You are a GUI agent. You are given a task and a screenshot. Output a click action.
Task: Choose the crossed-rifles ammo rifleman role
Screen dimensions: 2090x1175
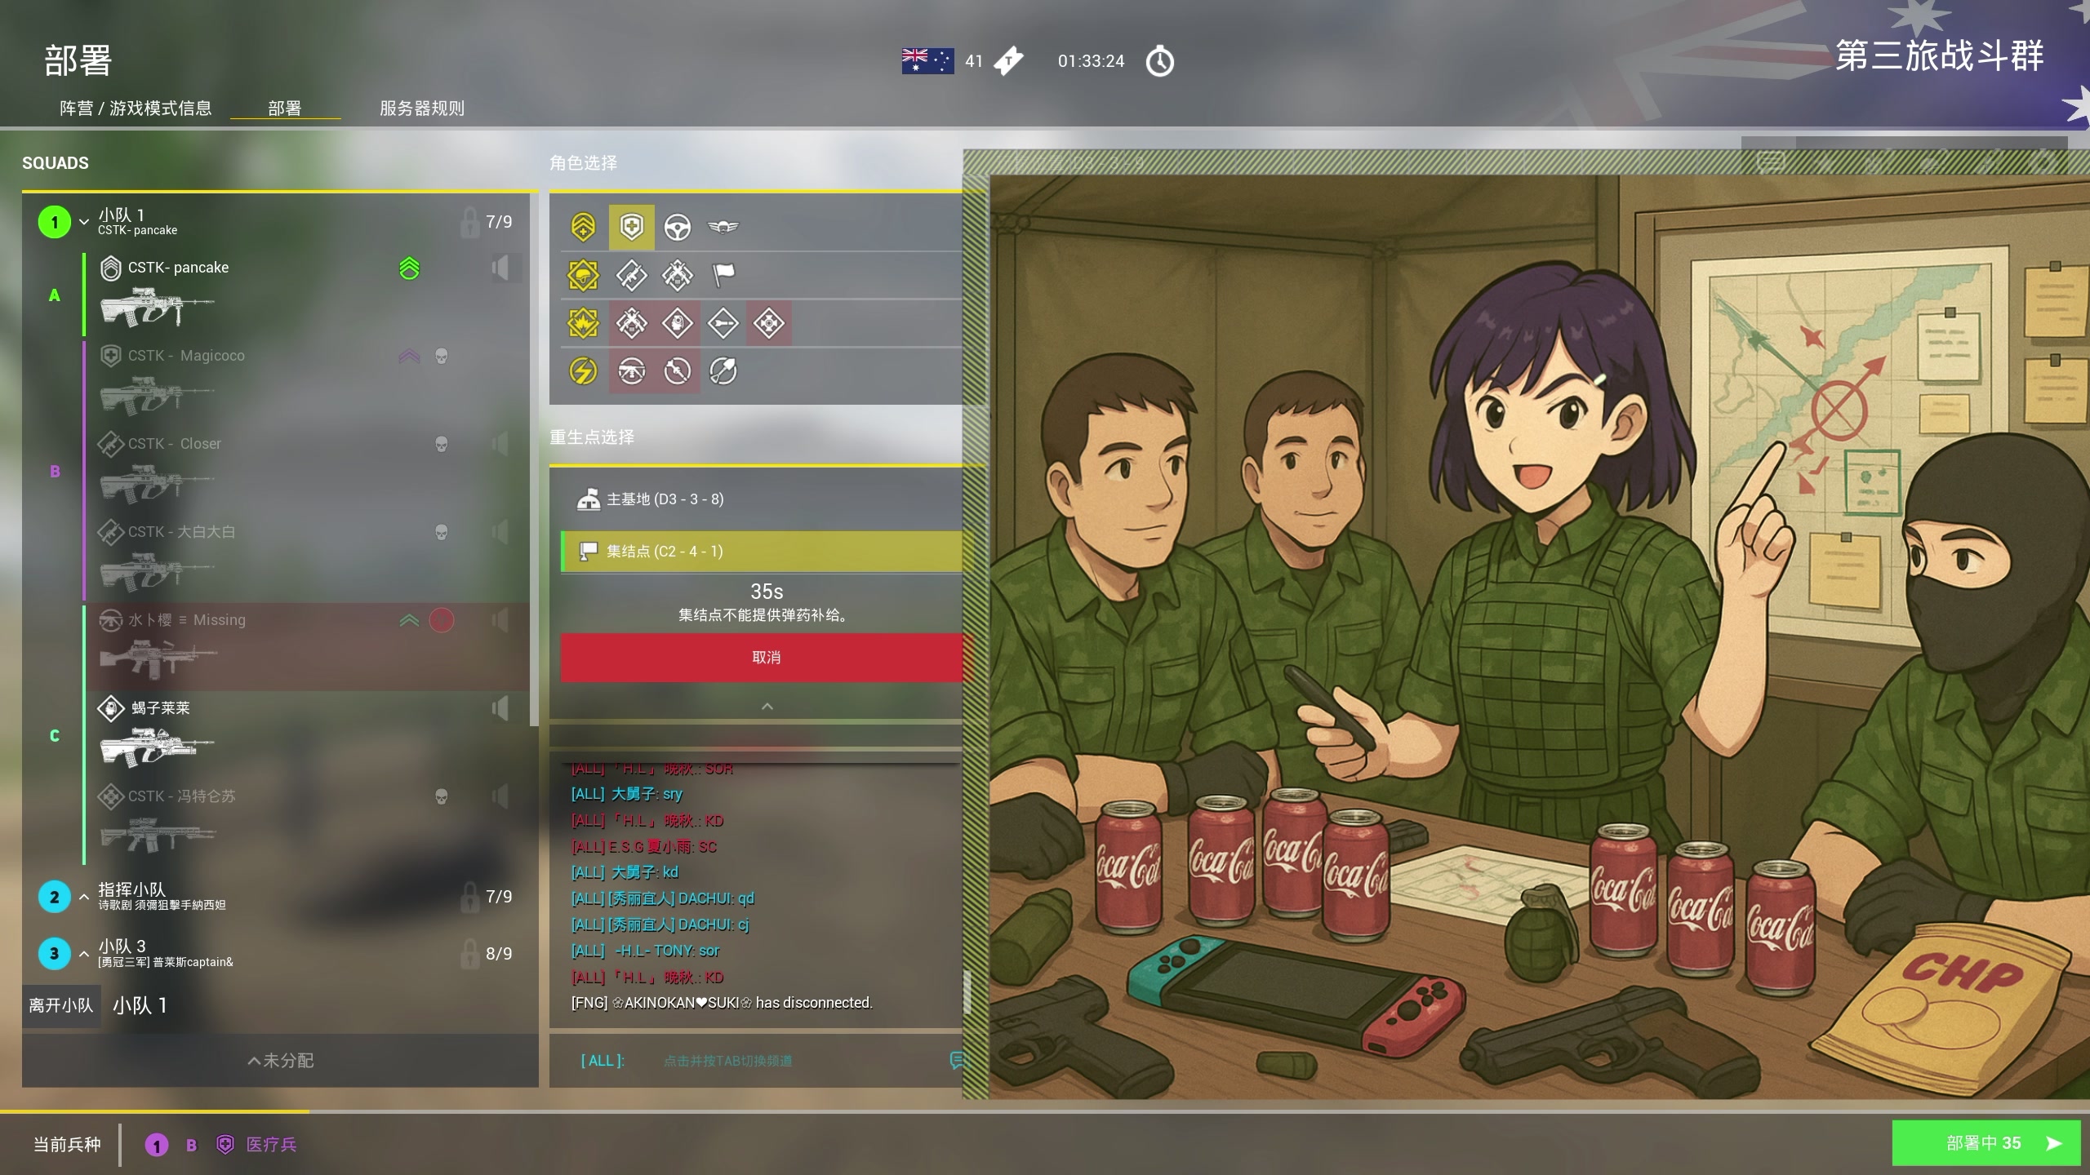[677, 276]
